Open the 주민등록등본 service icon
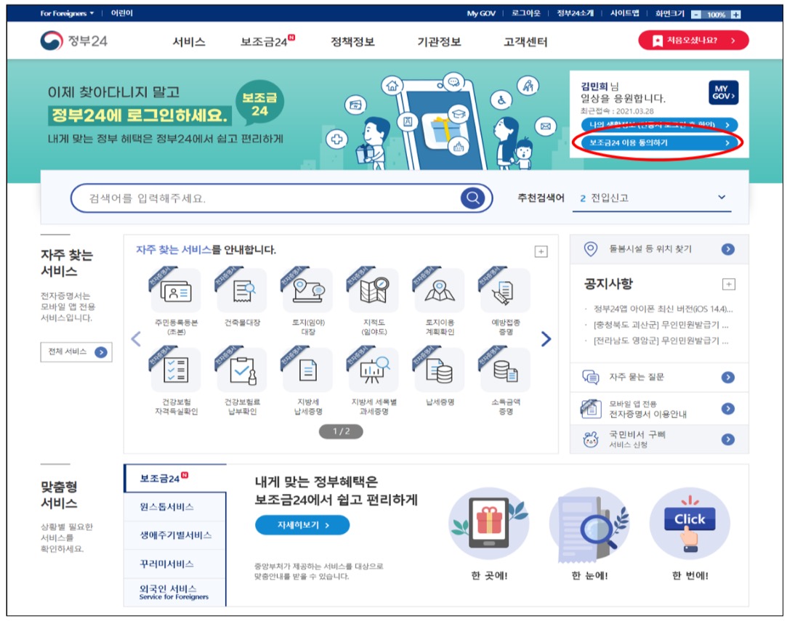 pyautogui.click(x=176, y=291)
